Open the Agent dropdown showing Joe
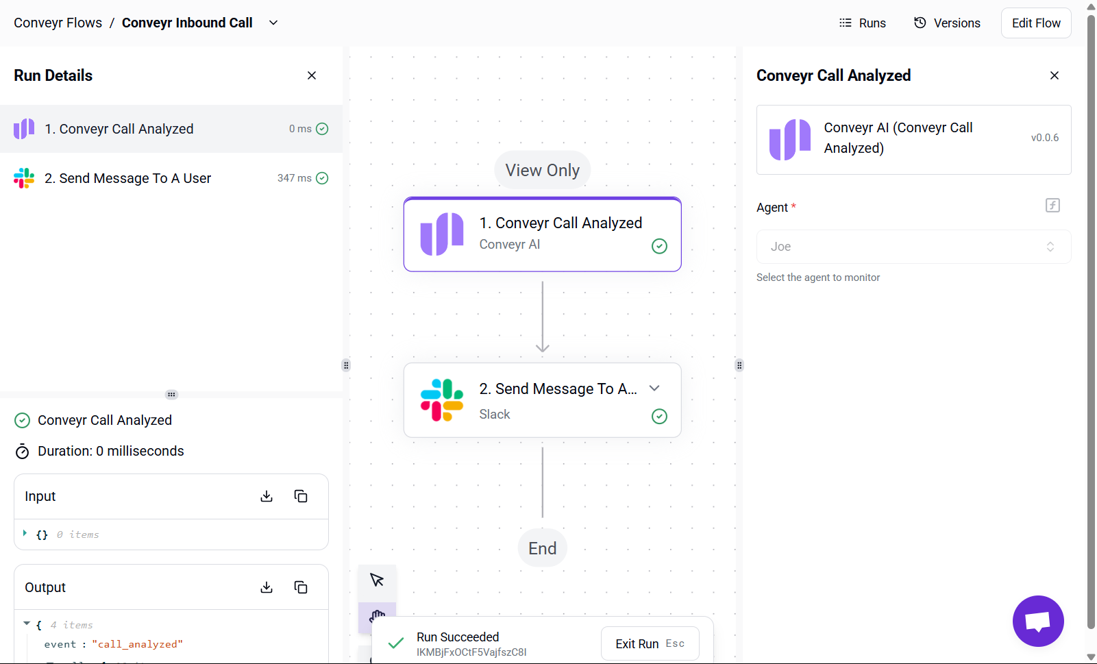This screenshot has height=664, width=1097. pos(913,247)
